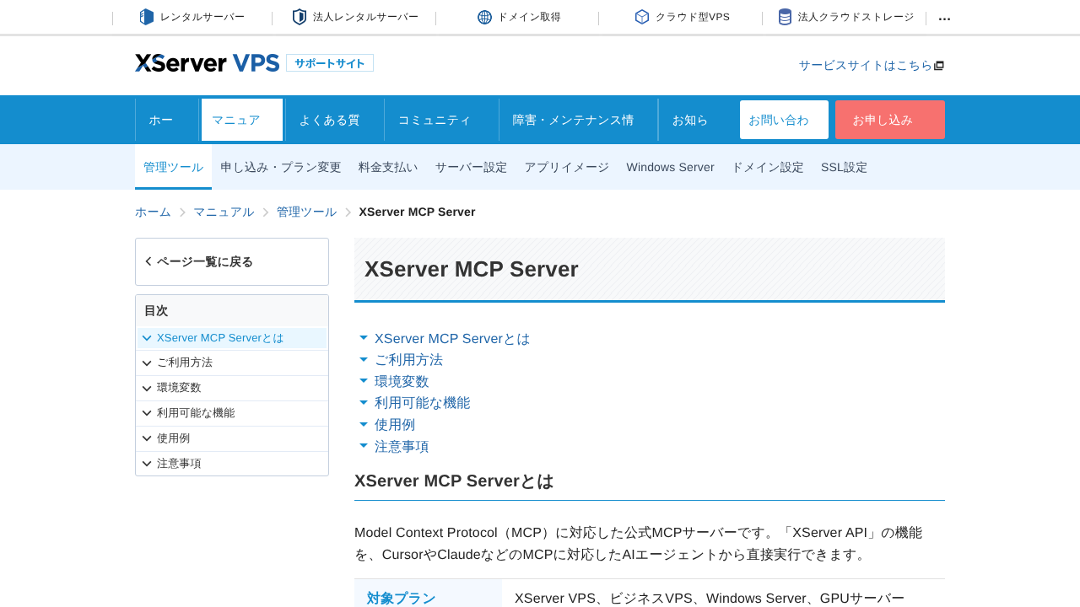Open the more services ellipsis menu
Image resolution: width=1080 pixels, height=607 pixels.
pos(944,19)
